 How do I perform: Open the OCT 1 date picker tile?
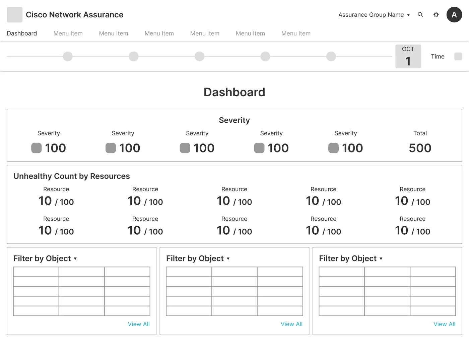click(408, 56)
